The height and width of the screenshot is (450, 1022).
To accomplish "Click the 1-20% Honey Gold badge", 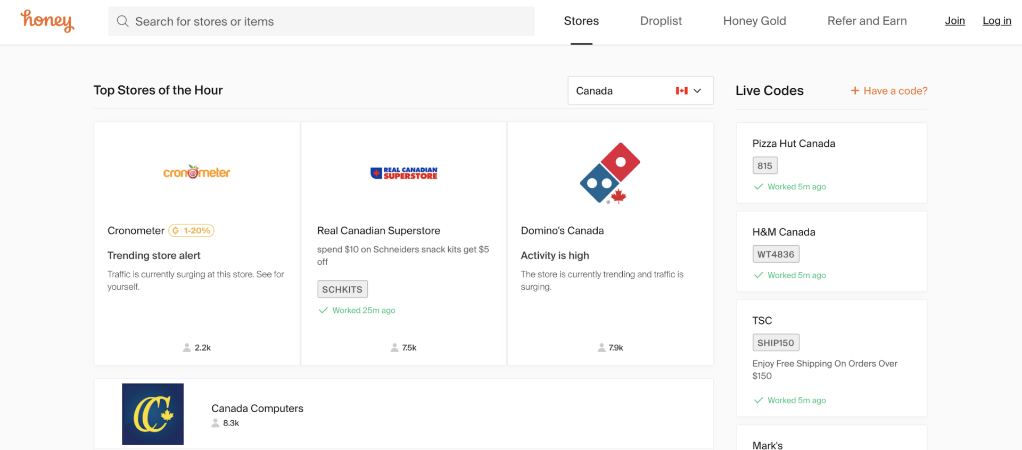I will coord(191,230).
